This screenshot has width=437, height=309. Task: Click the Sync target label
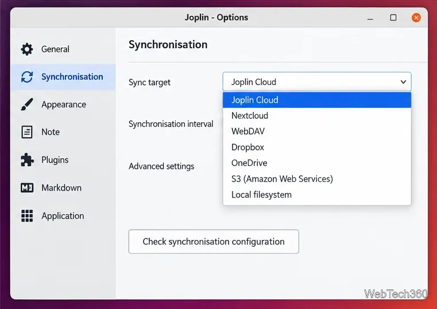click(x=149, y=83)
